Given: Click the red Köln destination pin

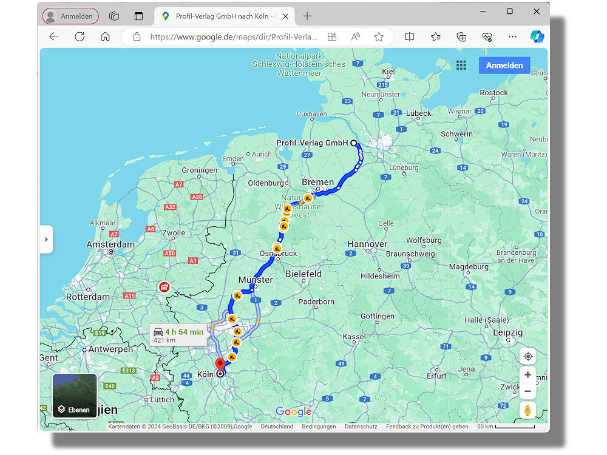Looking at the screenshot, I should point(220,365).
